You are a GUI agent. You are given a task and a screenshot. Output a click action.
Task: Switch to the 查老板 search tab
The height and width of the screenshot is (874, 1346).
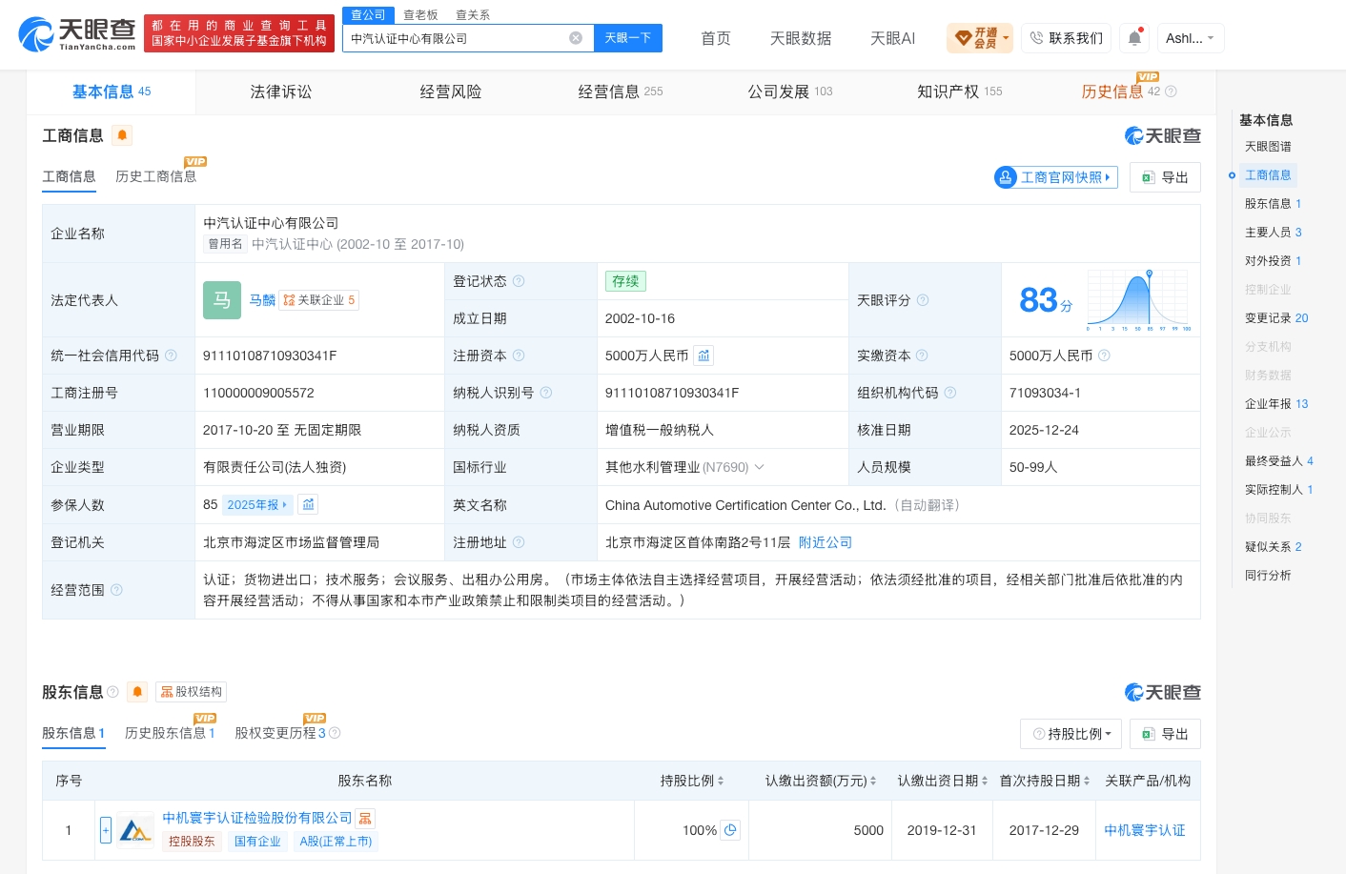tap(420, 14)
